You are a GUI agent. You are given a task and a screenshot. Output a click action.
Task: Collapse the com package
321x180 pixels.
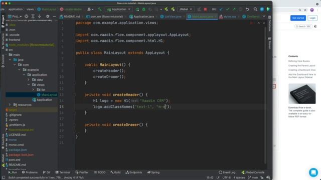click(15, 64)
